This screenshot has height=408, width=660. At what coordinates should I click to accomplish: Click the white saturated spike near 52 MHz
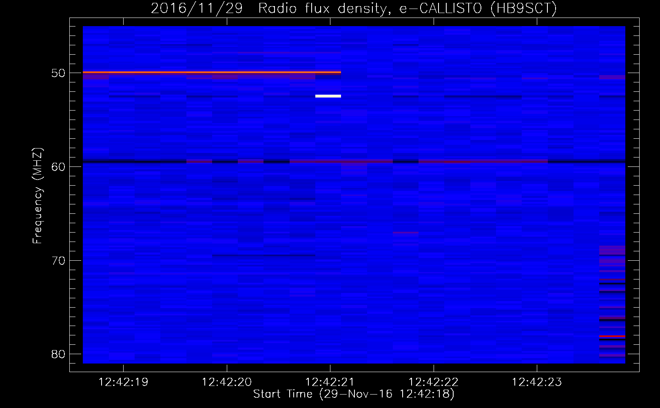[x=328, y=96]
